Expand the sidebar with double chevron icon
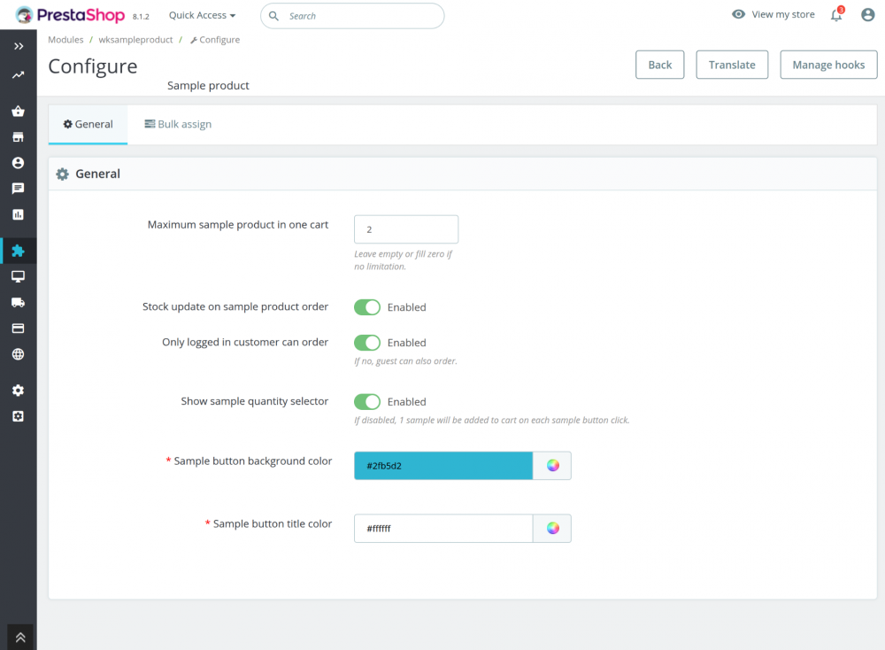 point(19,46)
